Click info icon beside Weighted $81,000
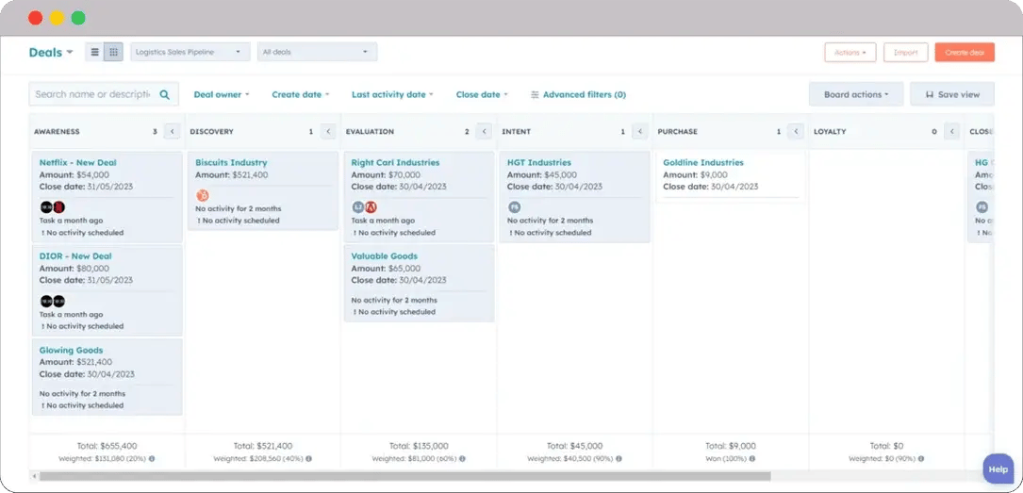 point(462,458)
